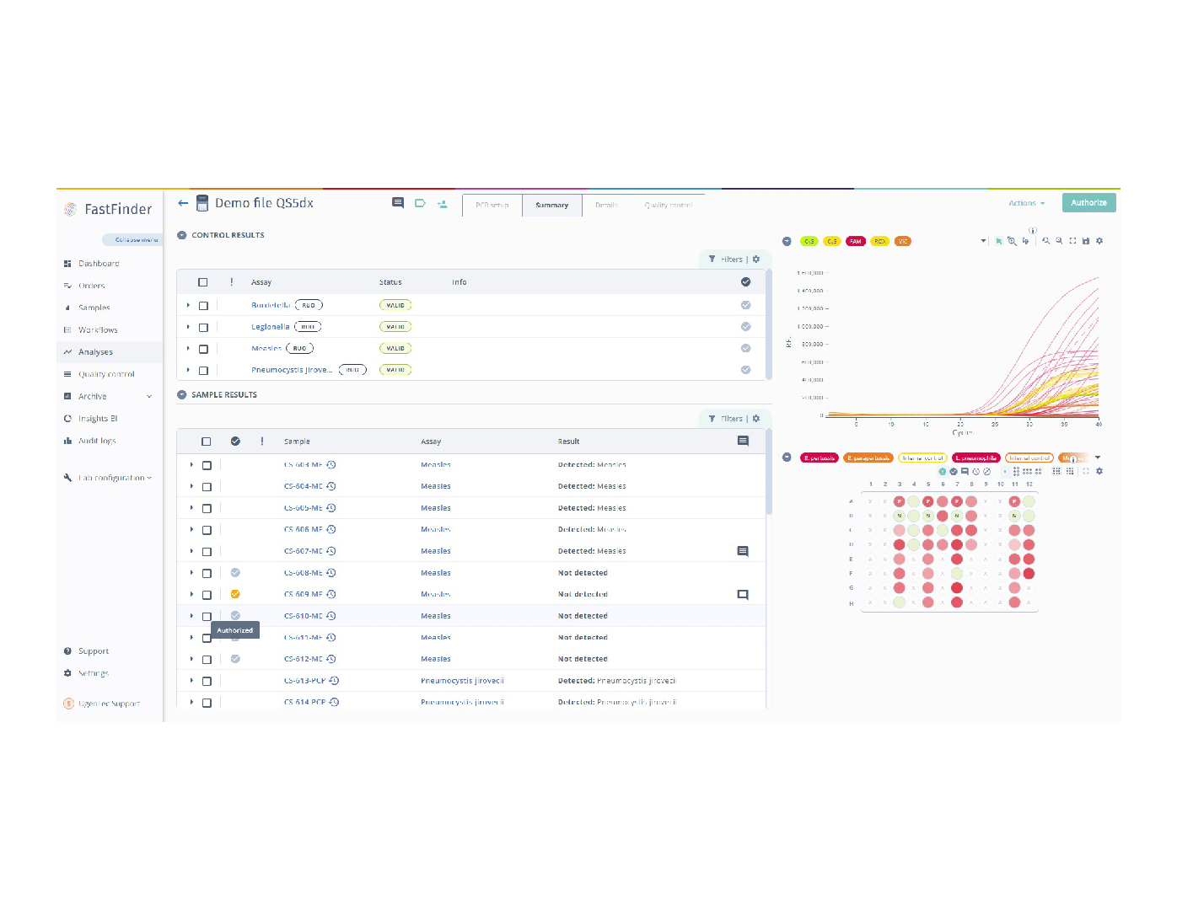This screenshot has height=910, width=1177.
Task: Click the sample results table scrollbar
Action: click(769, 472)
